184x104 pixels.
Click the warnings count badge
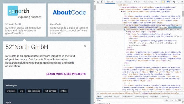[x=163, y=2]
